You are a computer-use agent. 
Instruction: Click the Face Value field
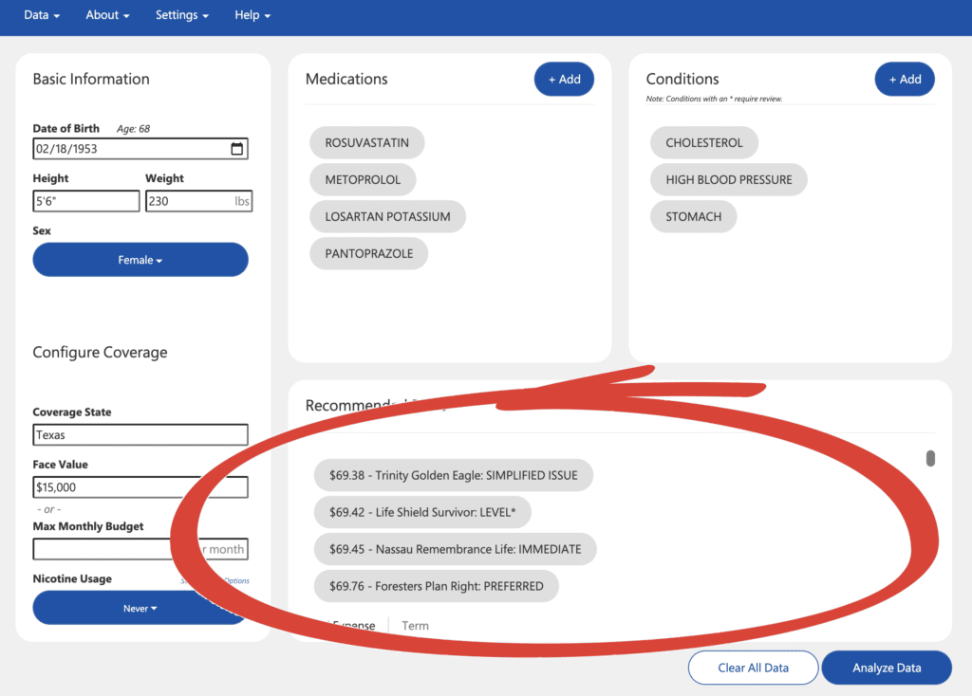(140, 487)
